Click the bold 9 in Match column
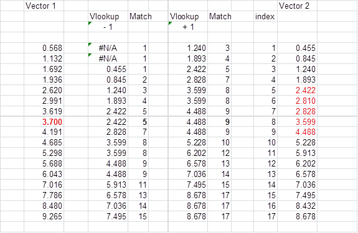The height and width of the screenshot is (233, 358). tap(219, 122)
